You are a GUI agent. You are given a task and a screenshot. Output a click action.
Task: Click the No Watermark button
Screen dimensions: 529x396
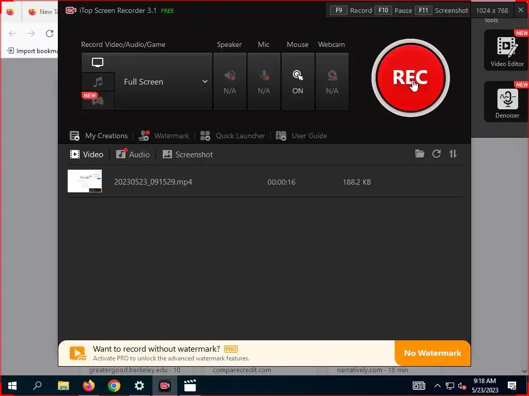(432, 353)
